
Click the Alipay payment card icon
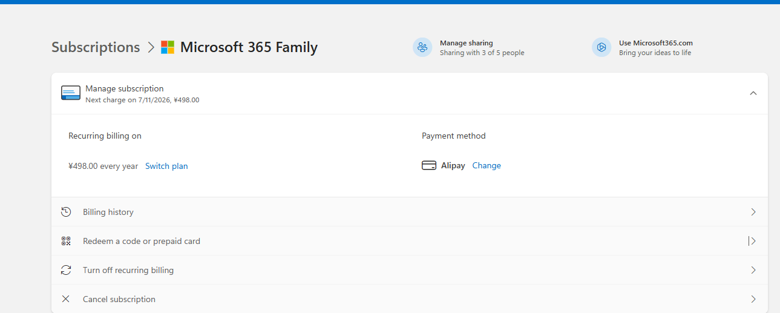coord(429,165)
